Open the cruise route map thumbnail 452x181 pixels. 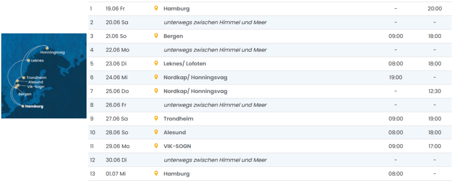[x=44, y=76]
